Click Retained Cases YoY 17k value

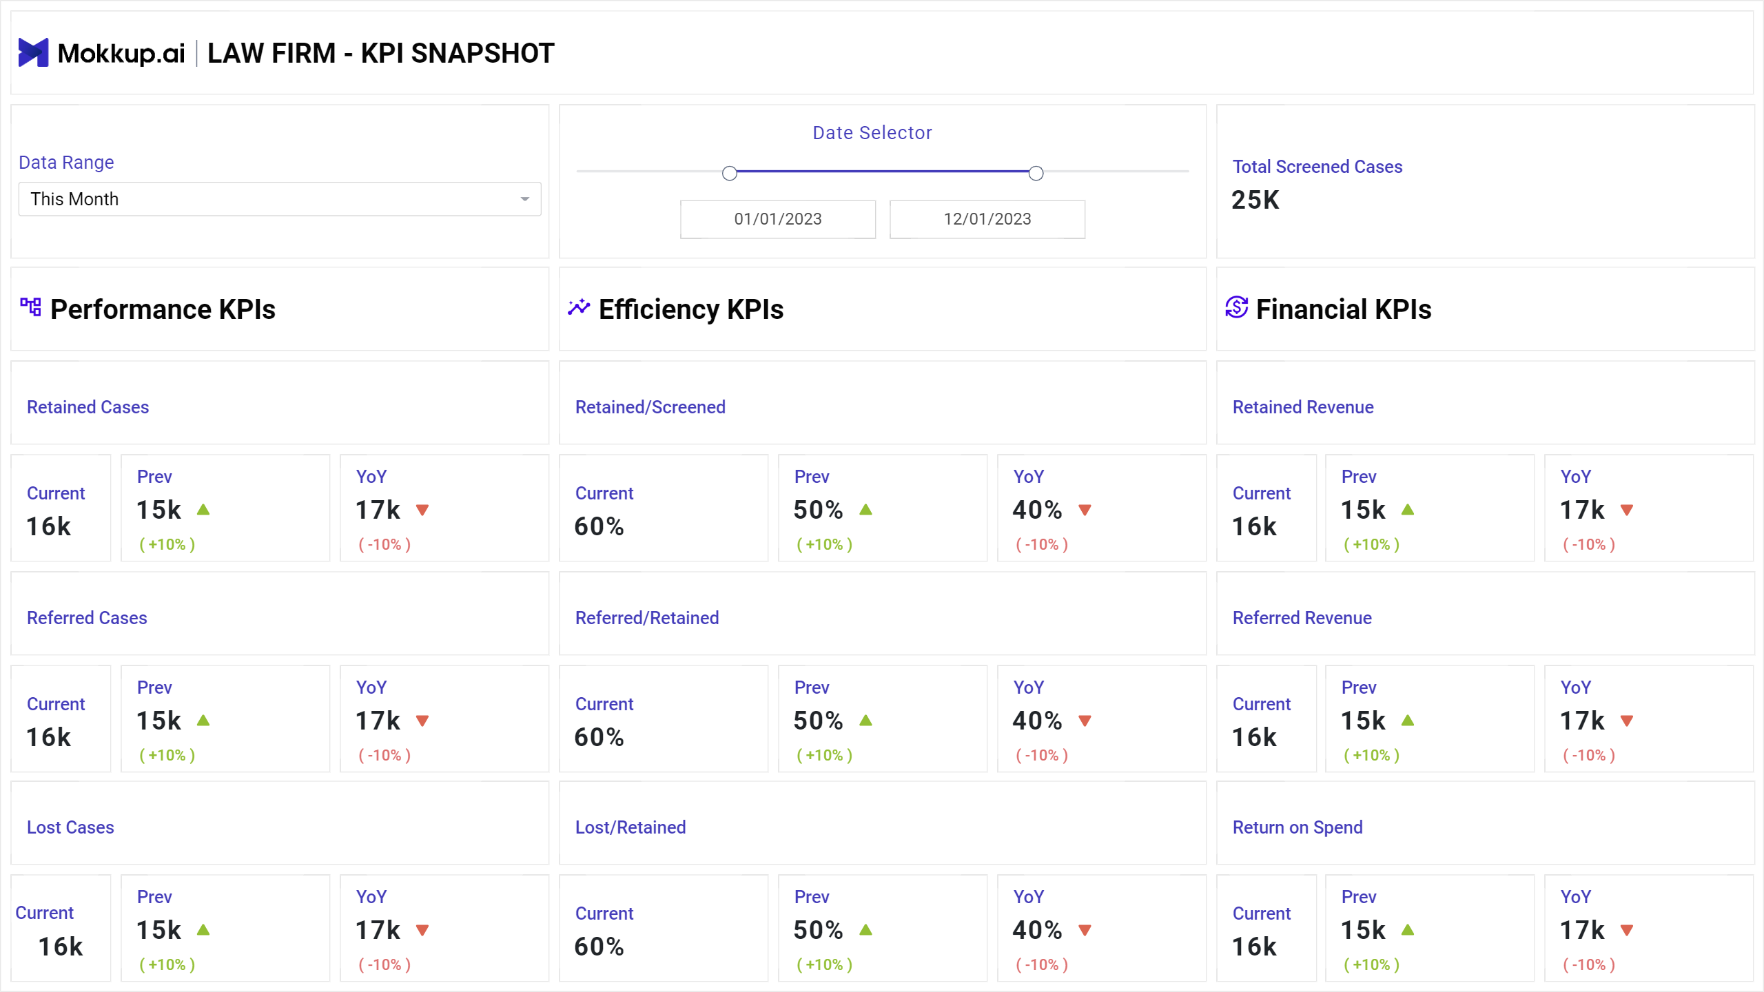click(378, 510)
